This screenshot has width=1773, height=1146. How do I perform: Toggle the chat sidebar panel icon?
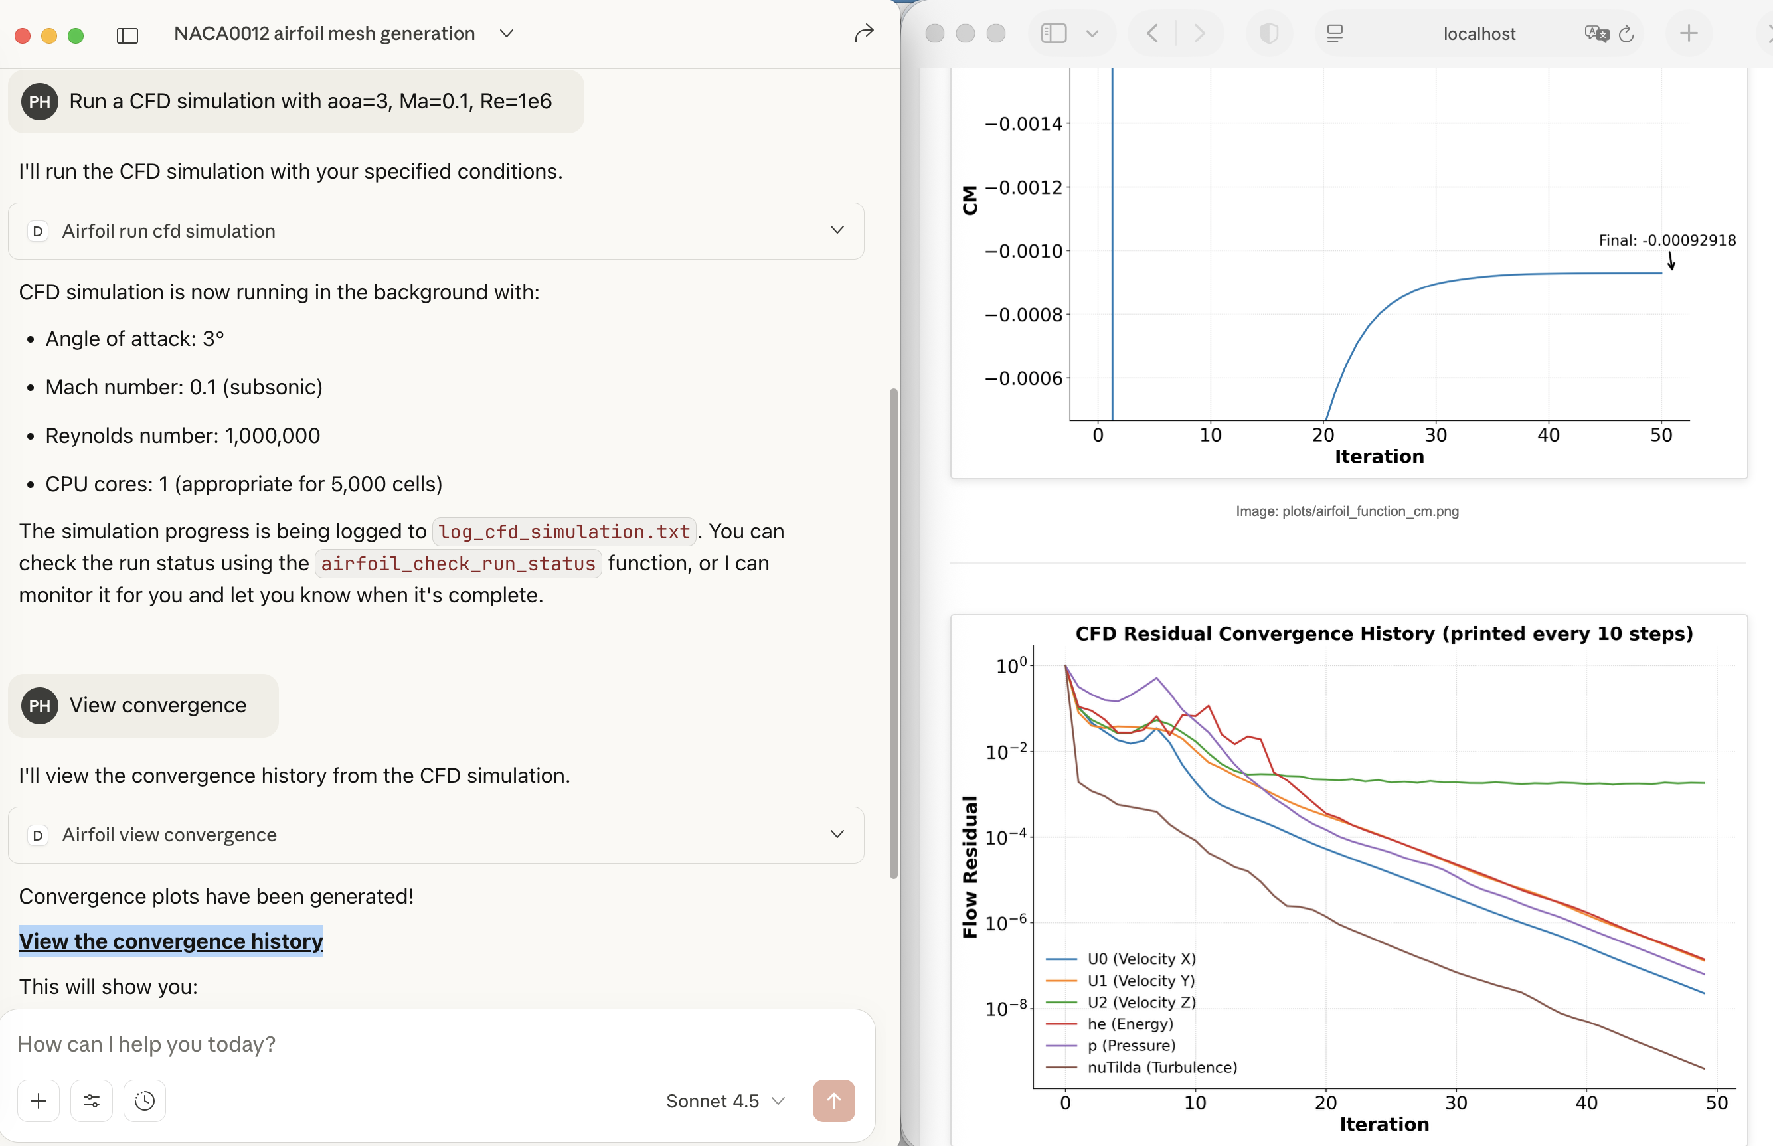pyautogui.click(x=127, y=35)
